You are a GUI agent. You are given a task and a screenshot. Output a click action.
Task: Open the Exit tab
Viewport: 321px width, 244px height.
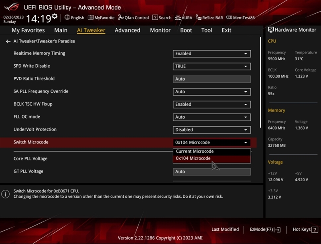coord(226,30)
